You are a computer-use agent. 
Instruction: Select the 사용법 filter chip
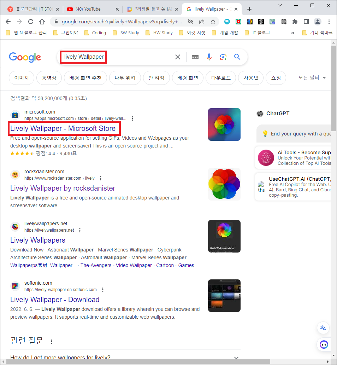[x=251, y=78]
